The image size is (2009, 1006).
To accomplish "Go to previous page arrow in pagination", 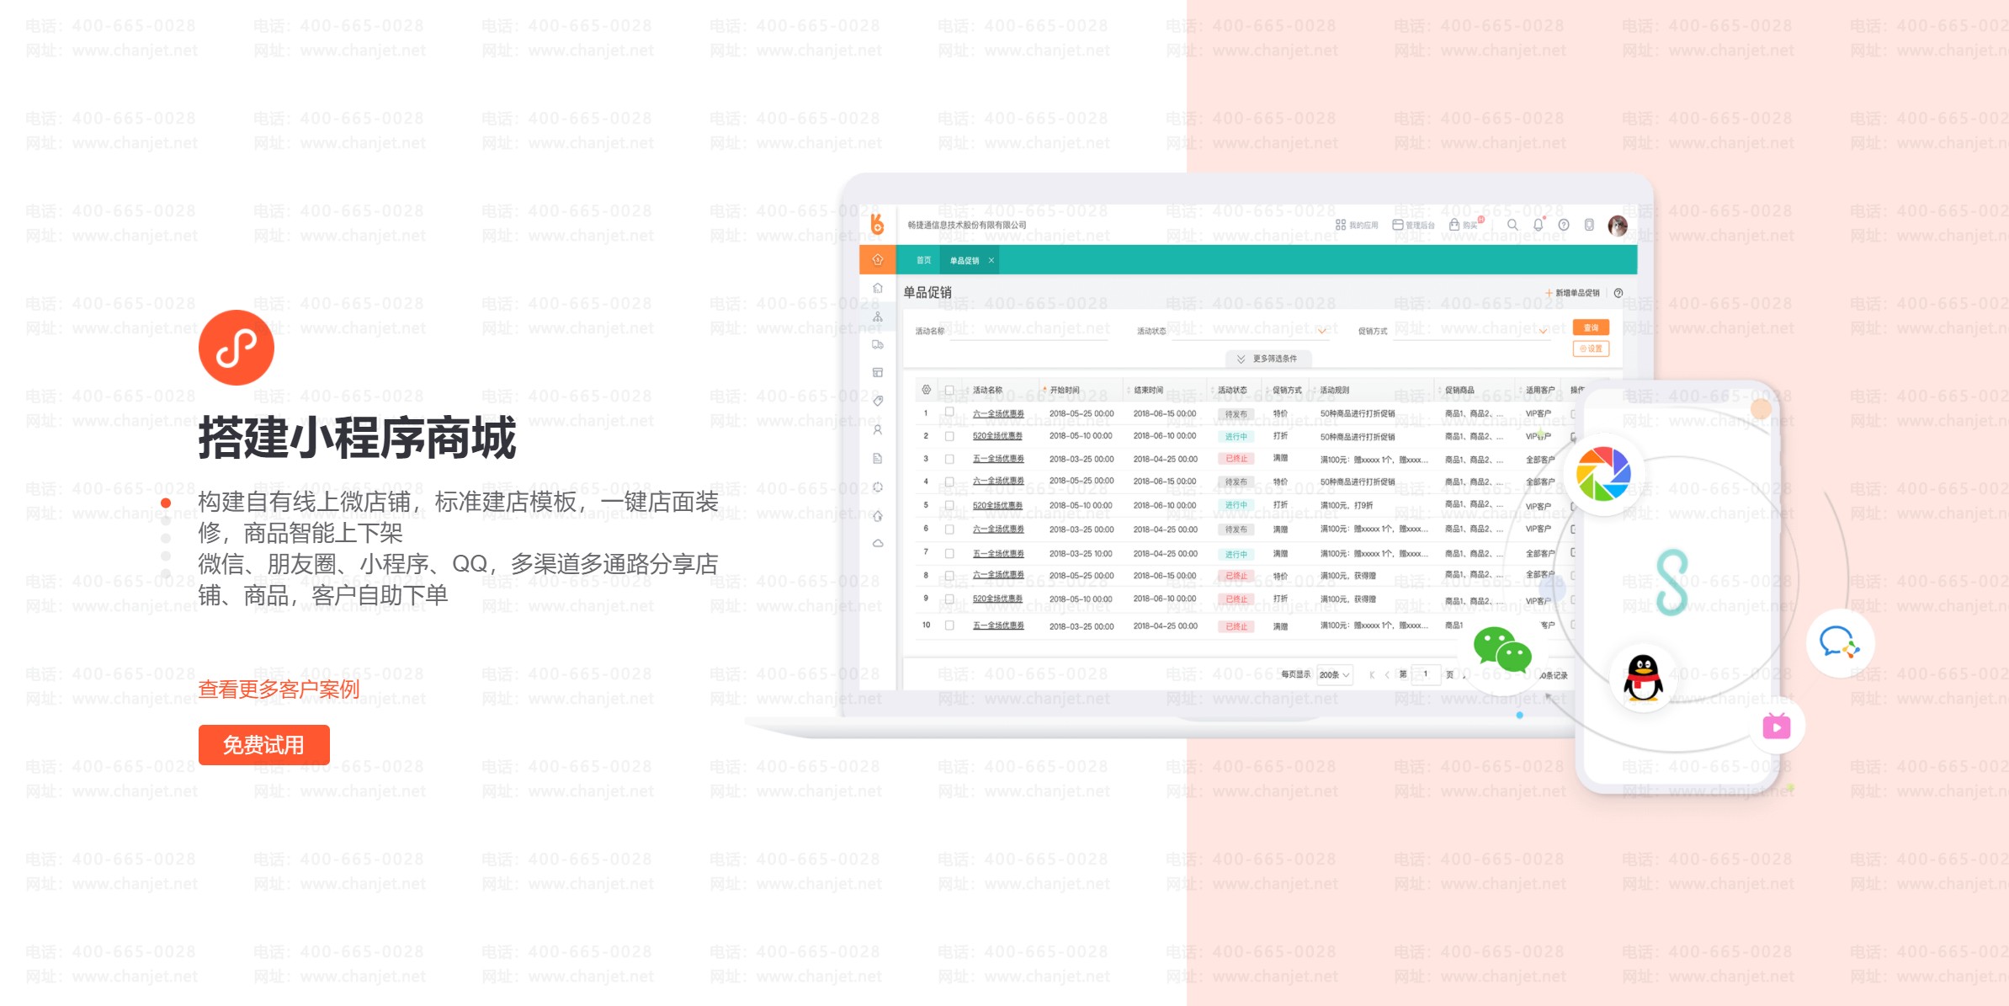I will (1387, 674).
